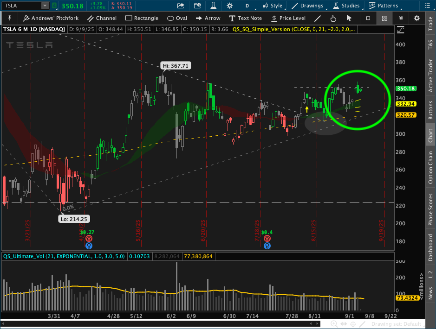Screen dimensions: 436x329
Task: Click the TSLA 6 M 1D [NASDAQ] label
Action: tap(34, 29)
